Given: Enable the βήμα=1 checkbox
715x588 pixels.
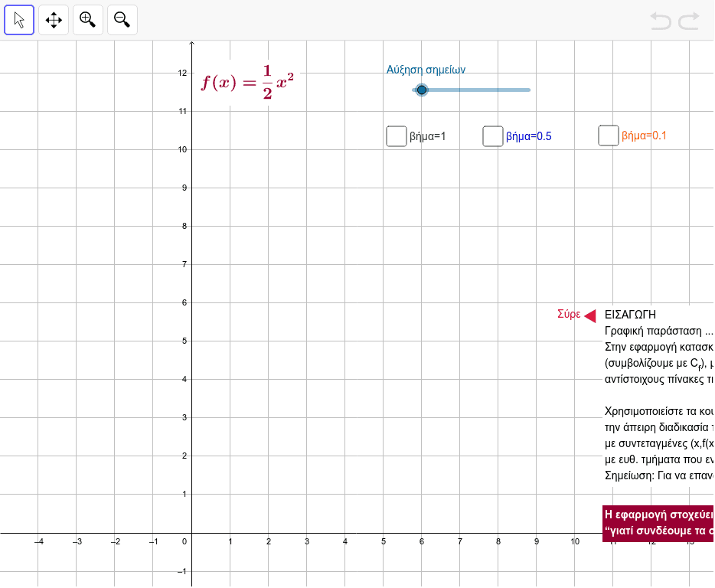Looking at the screenshot, I should coord(397,136).
